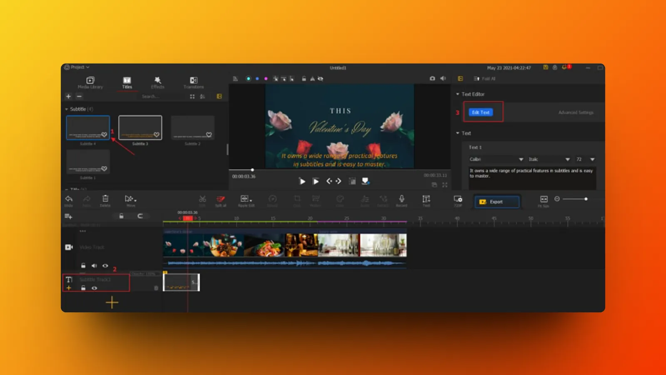Select the magenta marker color dot

[266, 78]
